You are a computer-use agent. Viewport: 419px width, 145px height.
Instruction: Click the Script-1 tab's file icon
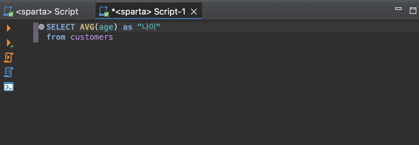104,12
